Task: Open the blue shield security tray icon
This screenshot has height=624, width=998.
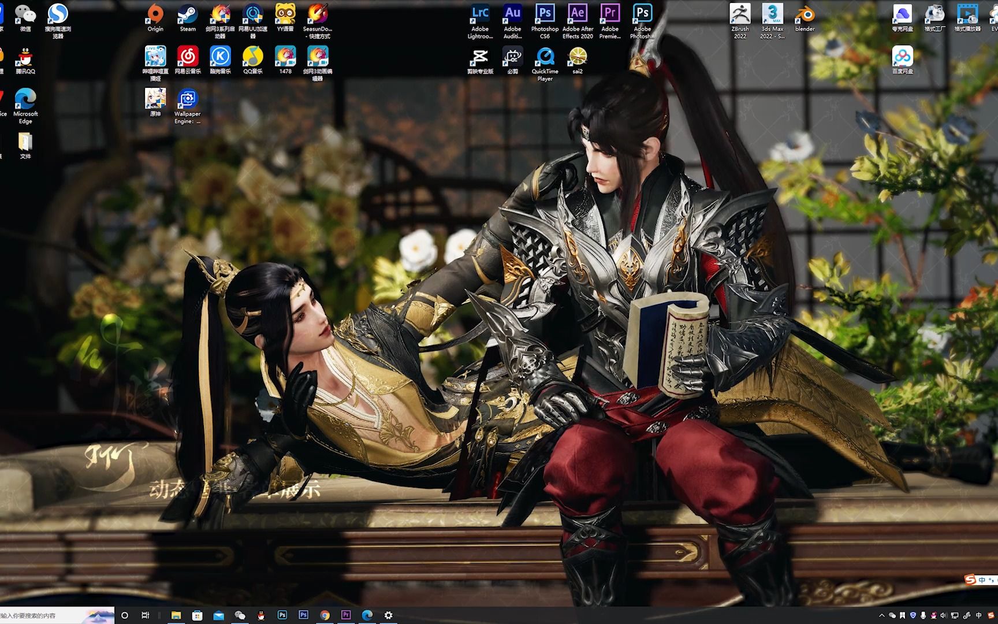Action: point(913,615)
